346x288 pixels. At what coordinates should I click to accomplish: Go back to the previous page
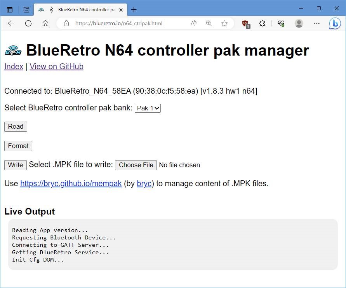point(11,23)
